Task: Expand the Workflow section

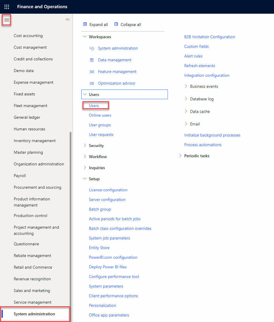Action: point(85,157)
